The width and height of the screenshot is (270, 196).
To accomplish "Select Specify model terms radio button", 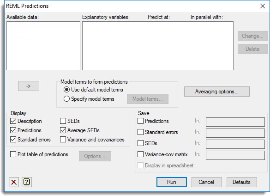I will pos(66,99).
